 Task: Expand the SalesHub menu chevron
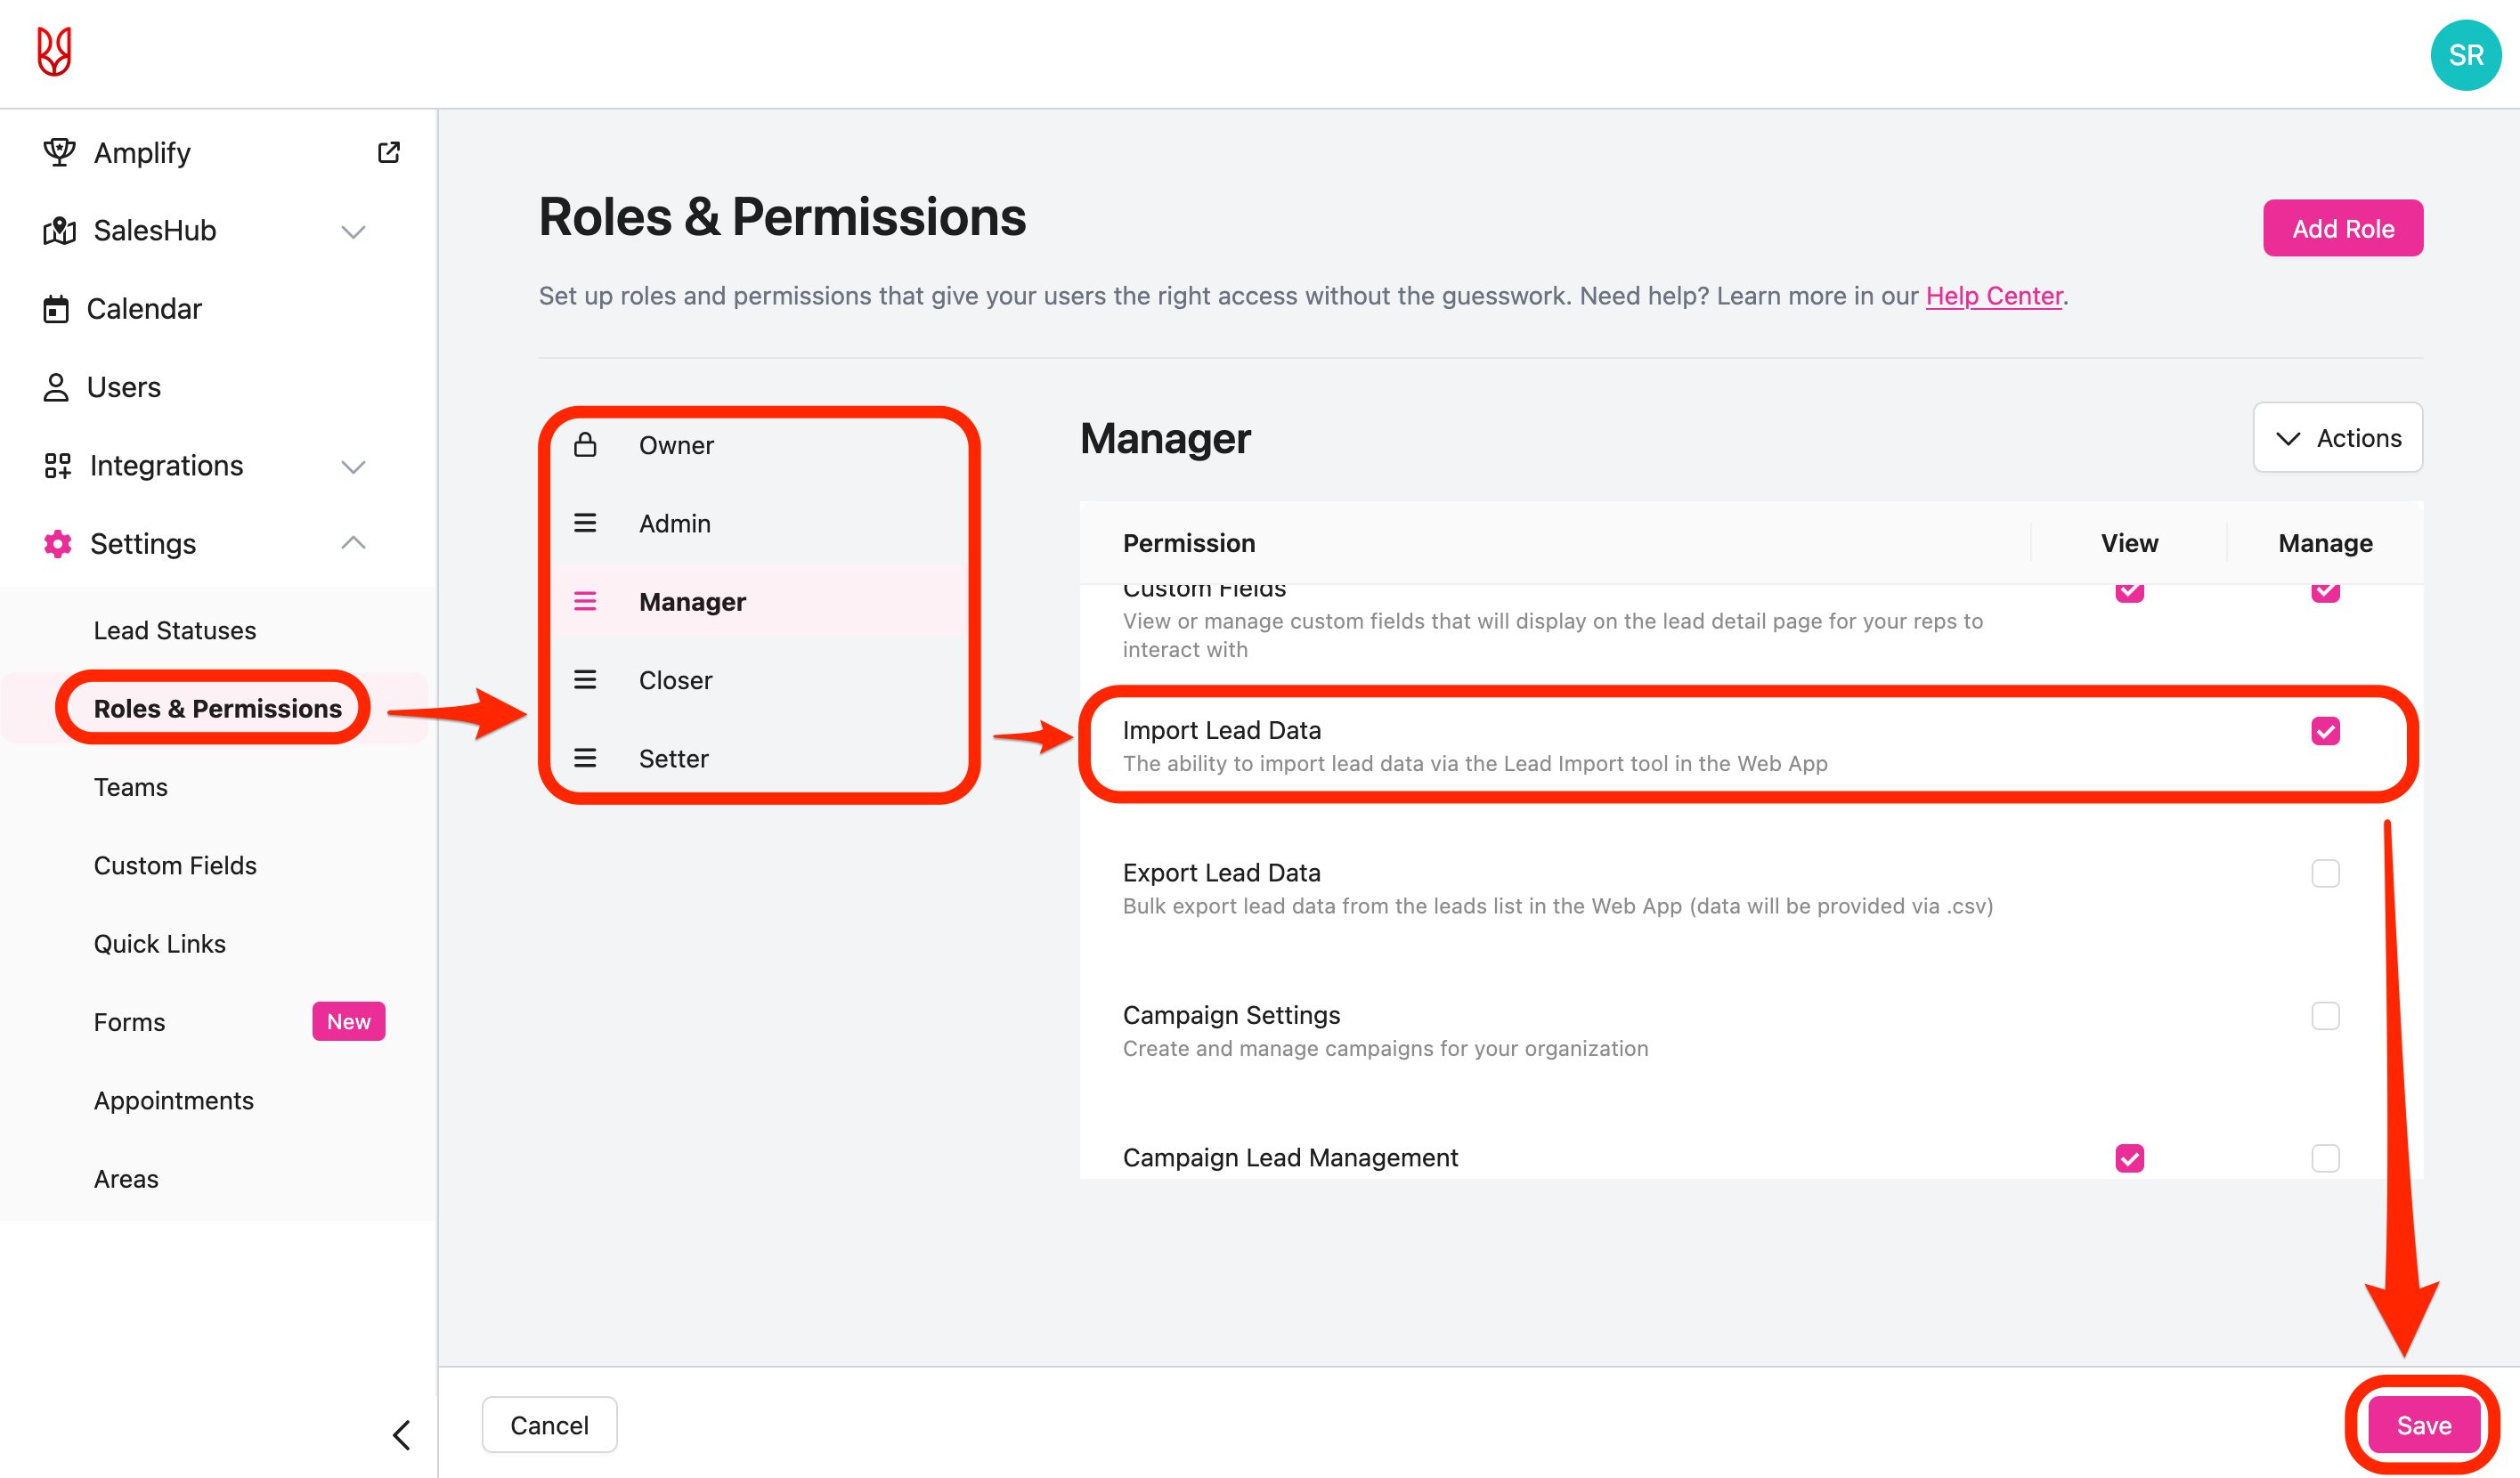353,232
